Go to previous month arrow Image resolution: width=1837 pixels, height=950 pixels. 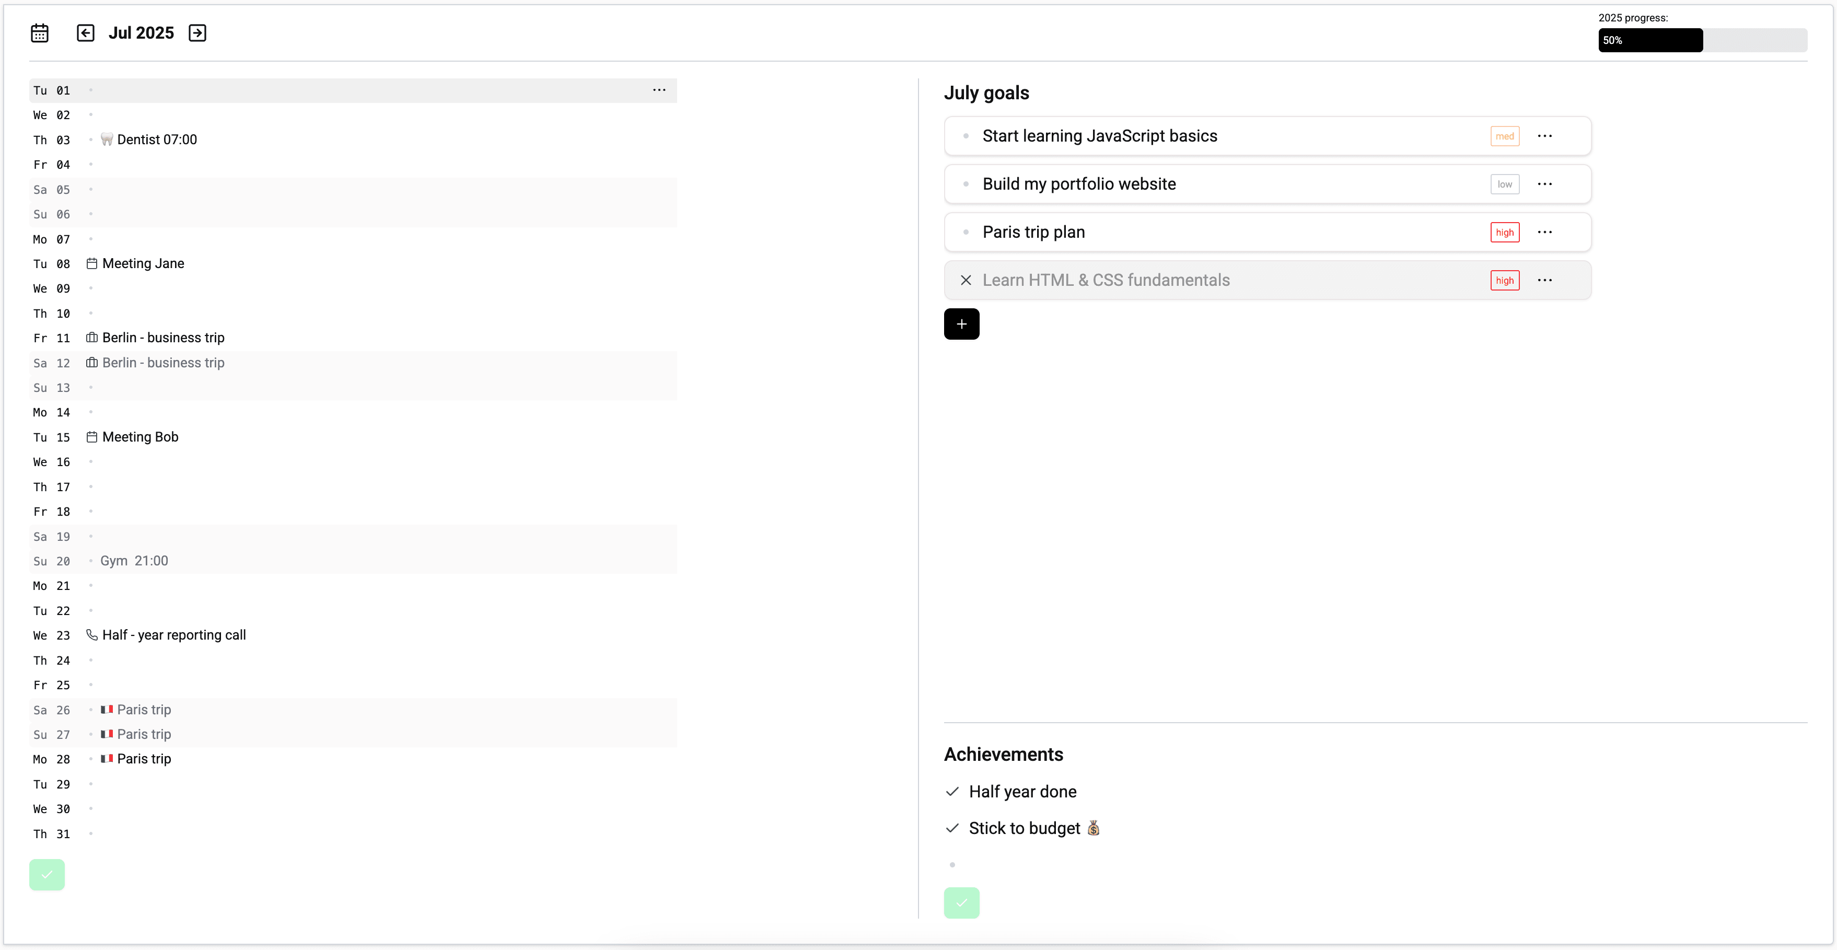click(86, 33)
